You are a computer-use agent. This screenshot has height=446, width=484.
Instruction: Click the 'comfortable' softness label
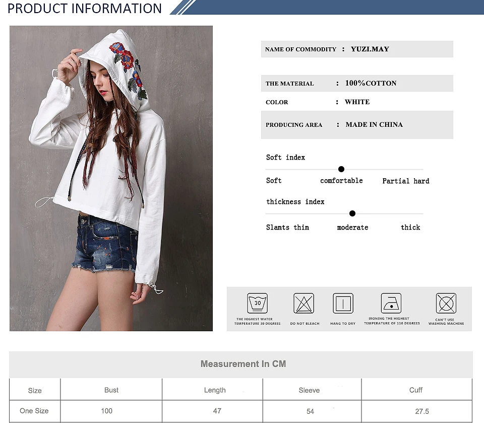341,181
